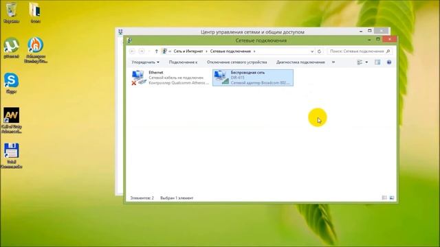The image size is (440, 247).
Task: Click Сетевые подключения breadcrumb segment
Action: click(x=230, y=51)
